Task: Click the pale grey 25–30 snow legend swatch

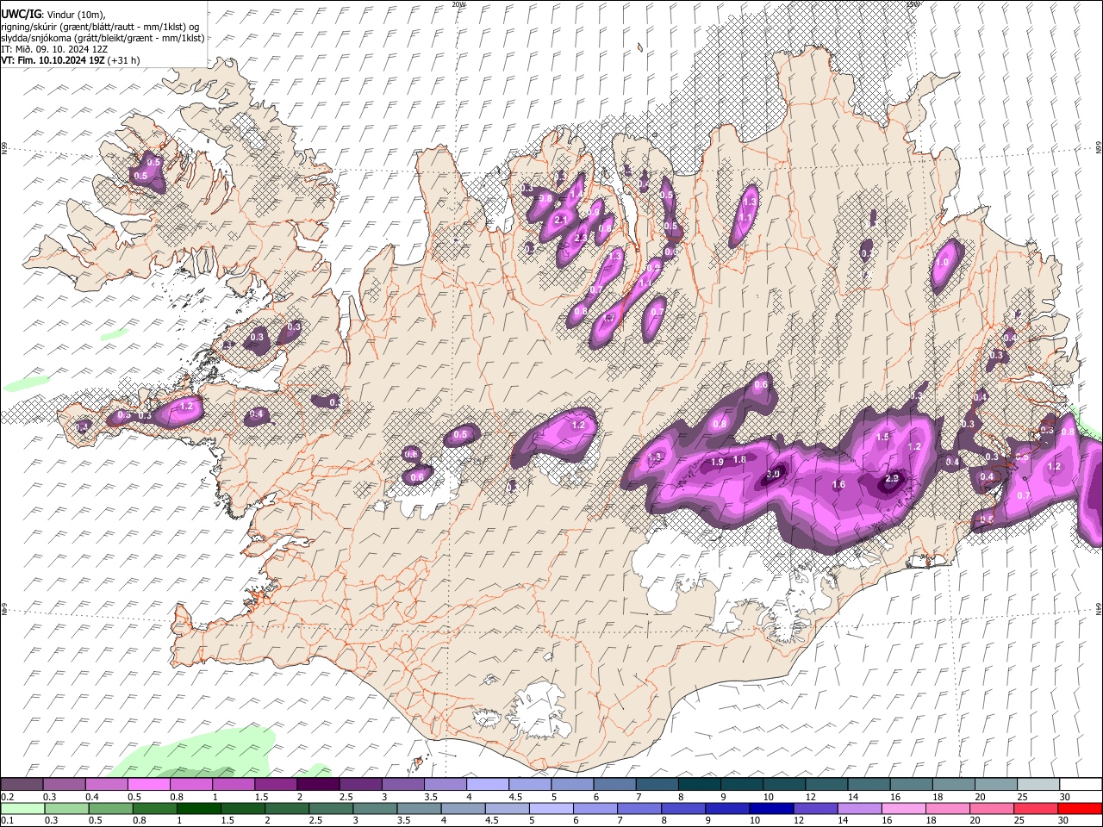Action: click(x=1038, y=784)
